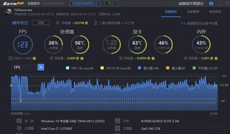Click the TslGame.exe helmet game icon
The height and width of the screenshot is (134, 230).
tap(8, 12)
